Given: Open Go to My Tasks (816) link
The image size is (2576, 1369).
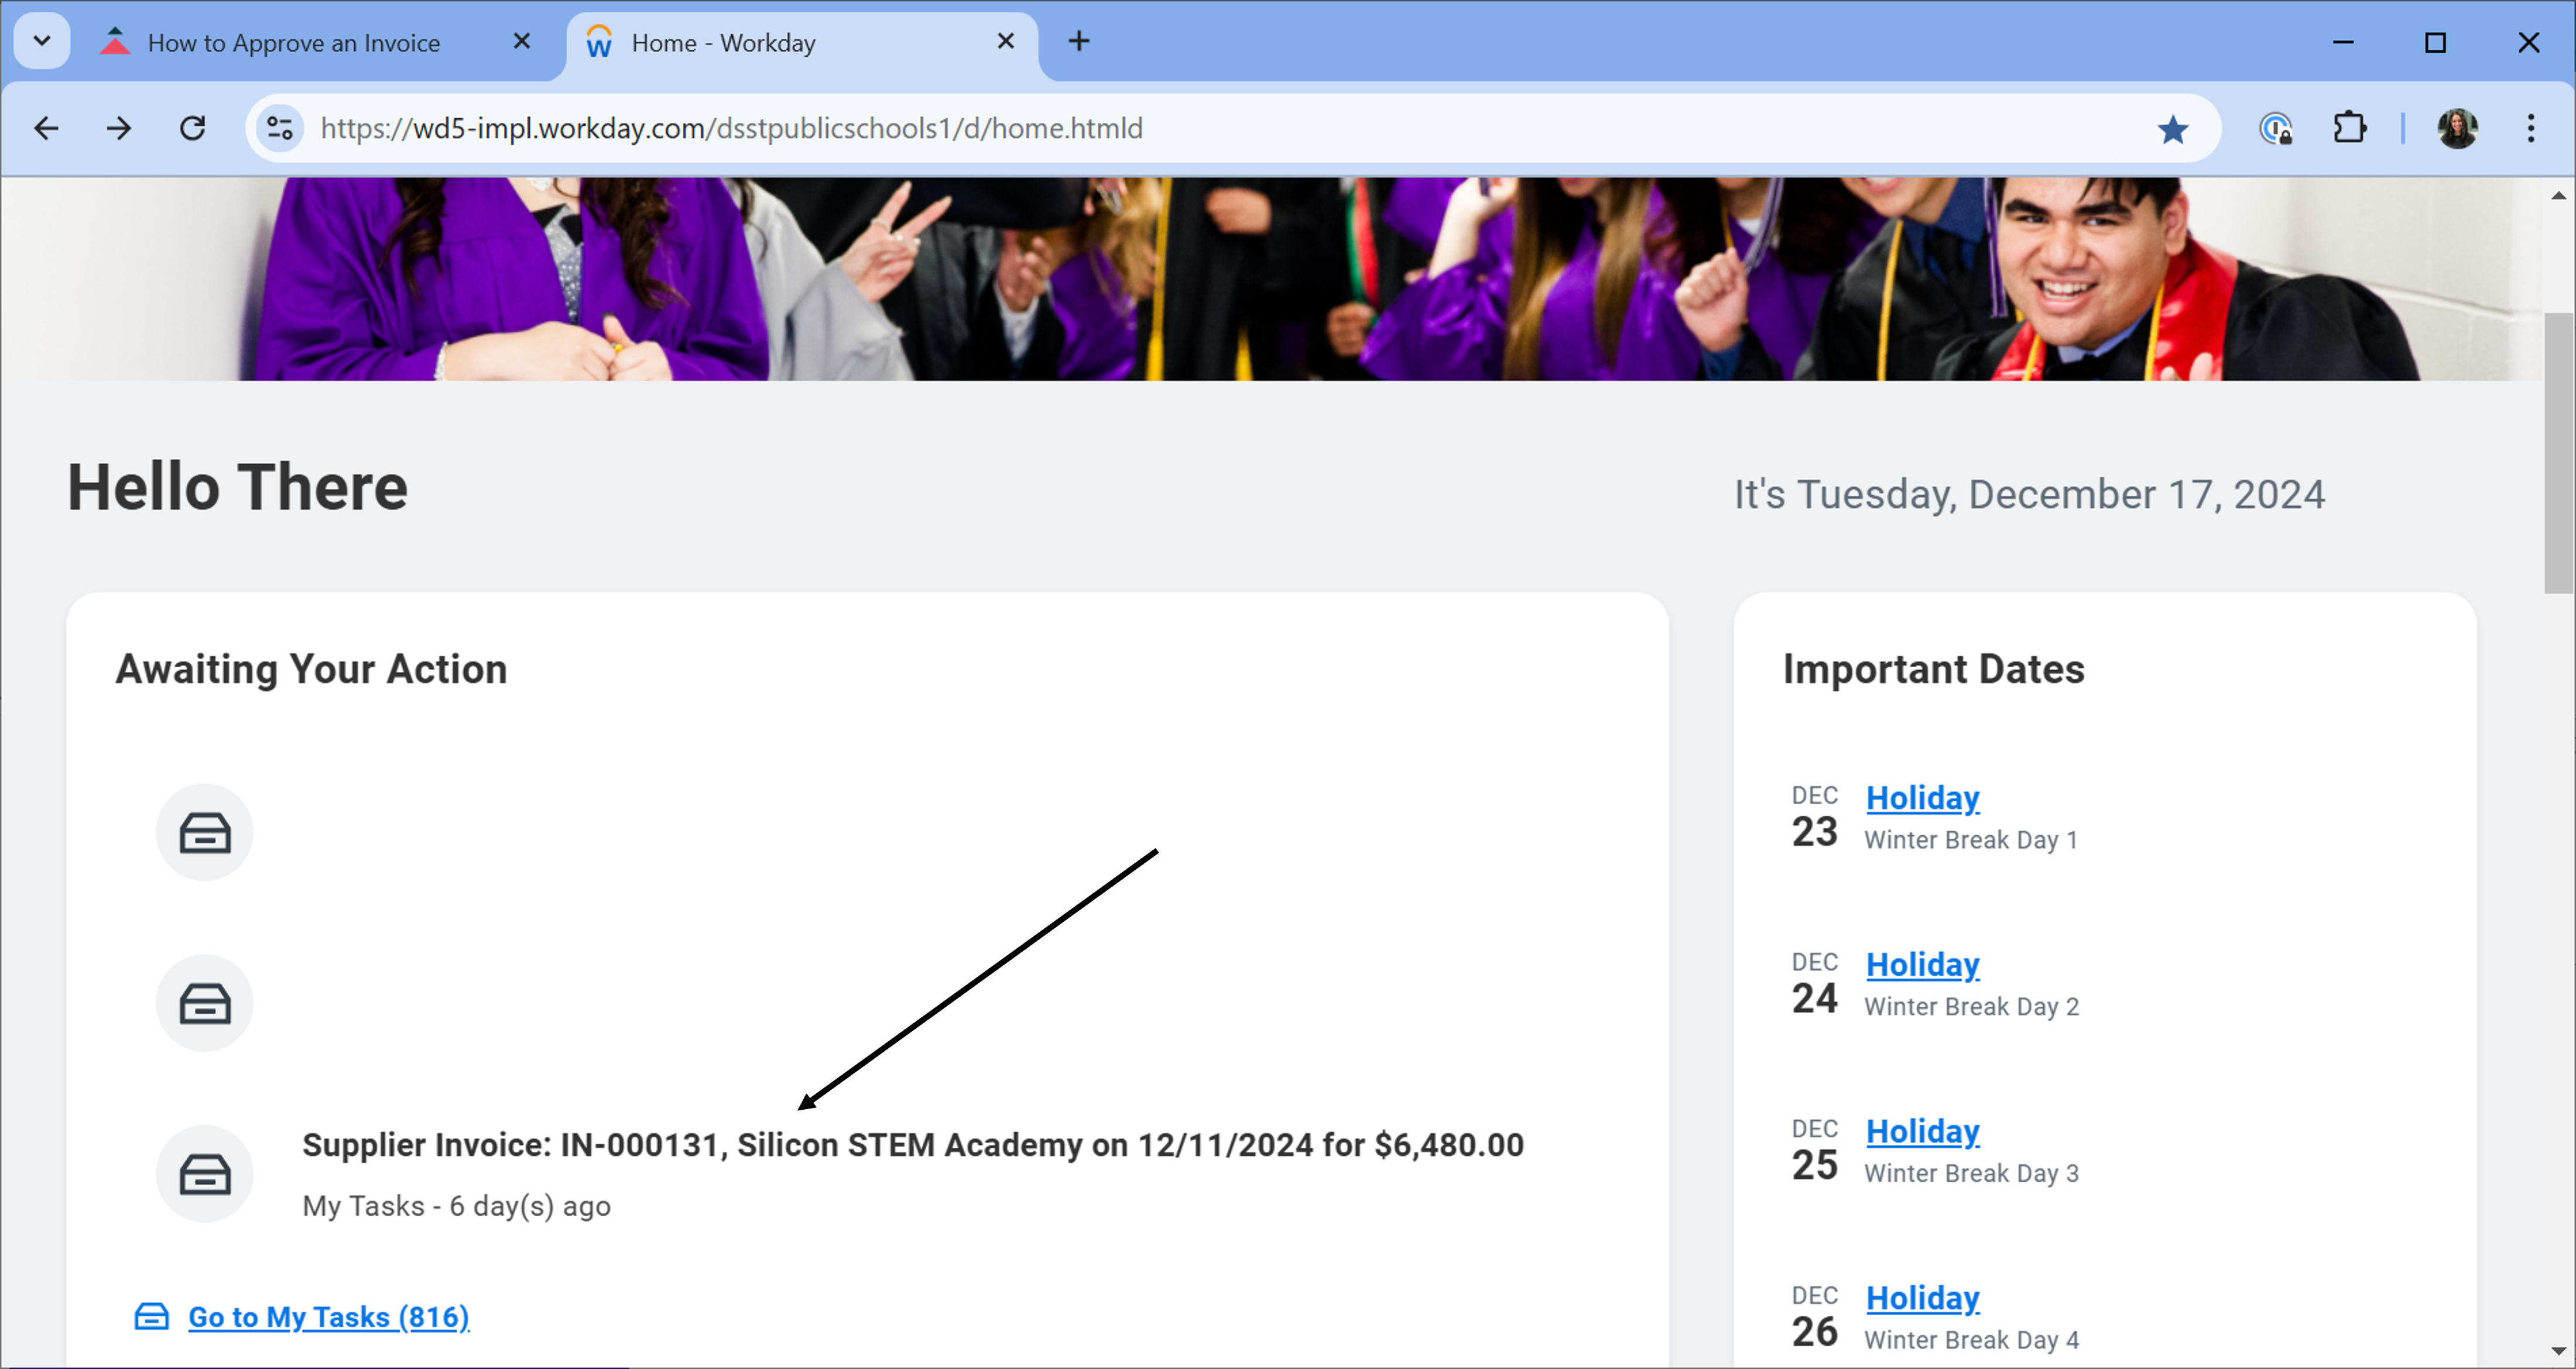Looking at the screenshot, I should coord(329,1317).
